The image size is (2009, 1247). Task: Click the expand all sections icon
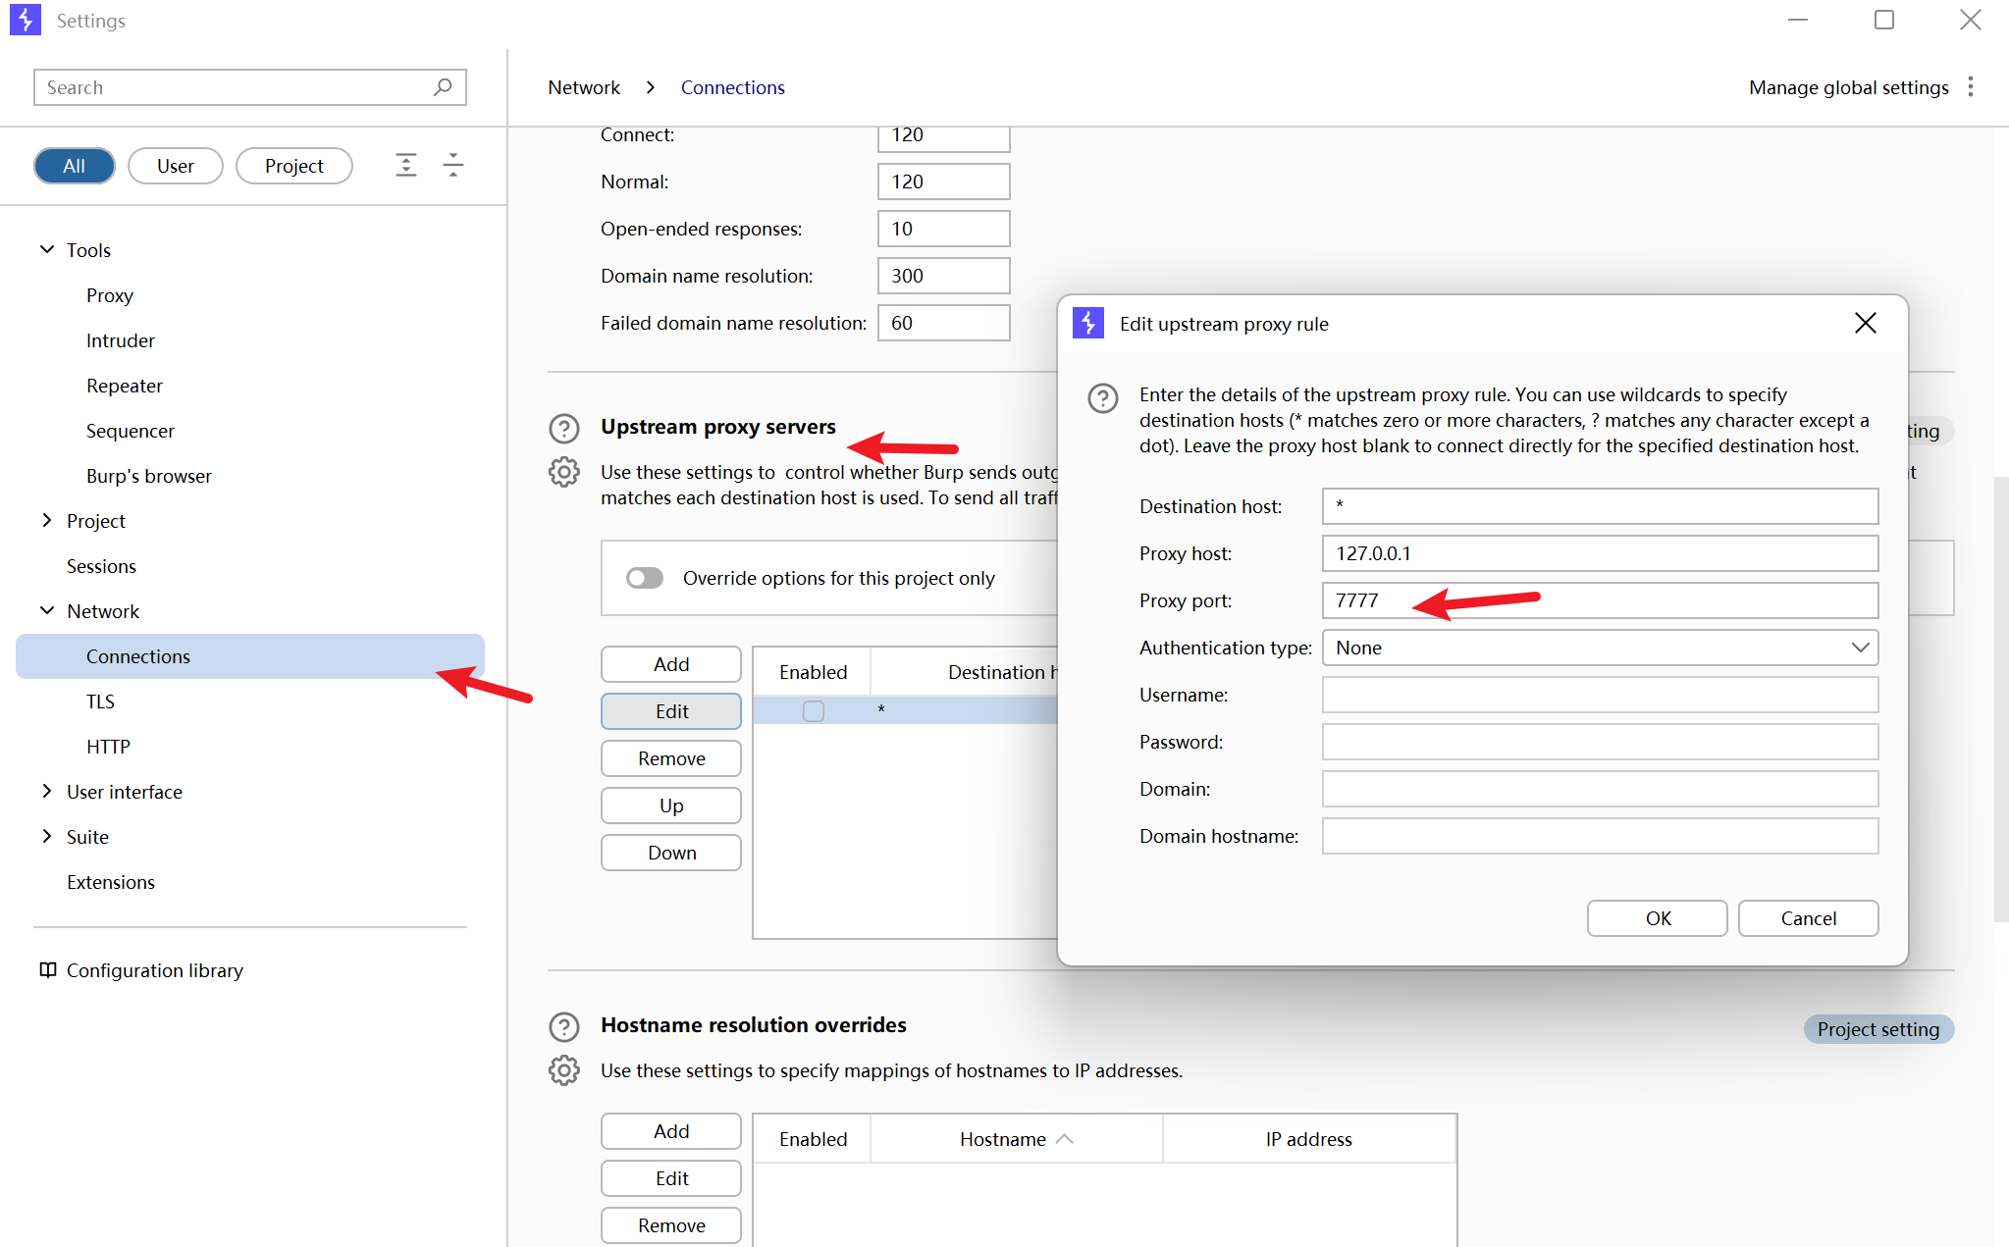(406, 165)
